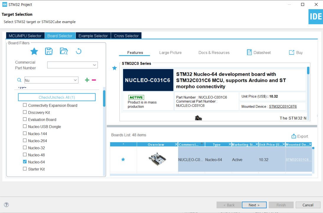The height and width of the screenshot is (213, 323).
Task: Click sort arrow on Commercial column header
Action: [202, 144]
